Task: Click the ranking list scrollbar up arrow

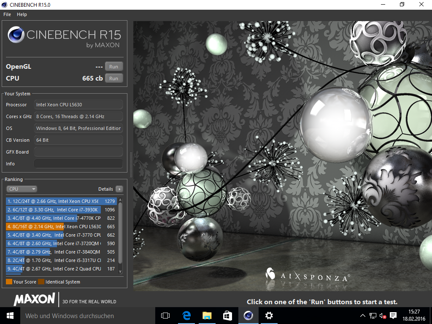Action: tap(120, 200)
